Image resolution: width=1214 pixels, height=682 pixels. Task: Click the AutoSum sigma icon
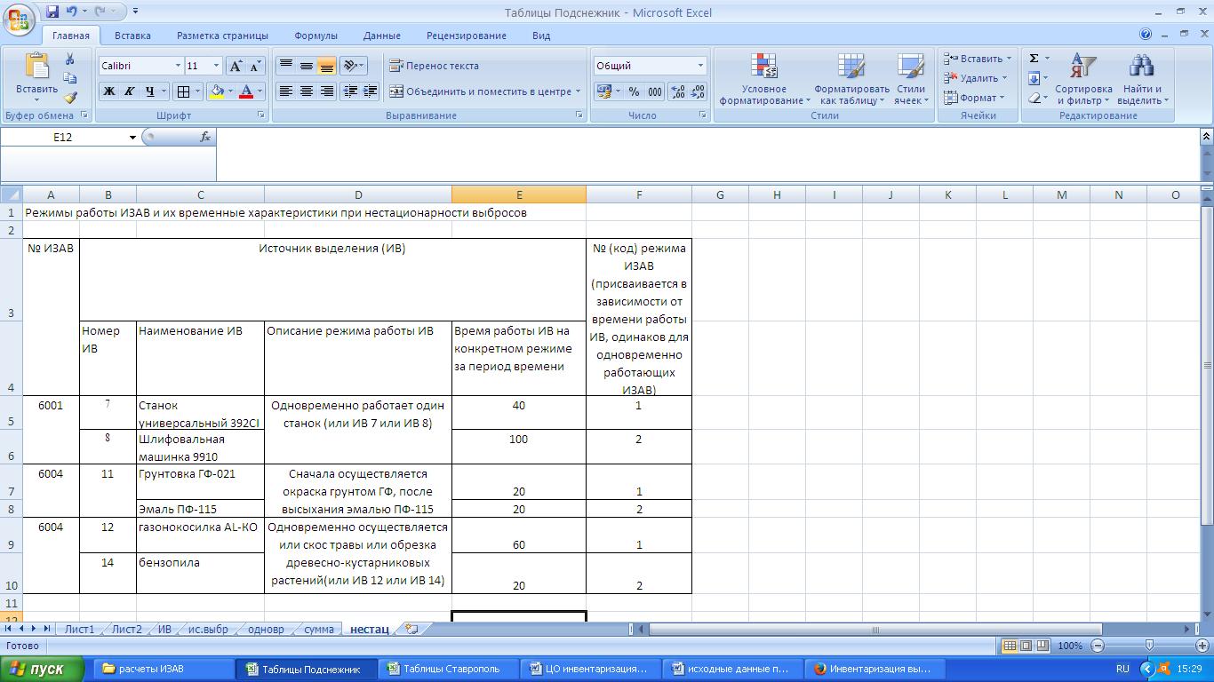click(x=1034, y=59)
